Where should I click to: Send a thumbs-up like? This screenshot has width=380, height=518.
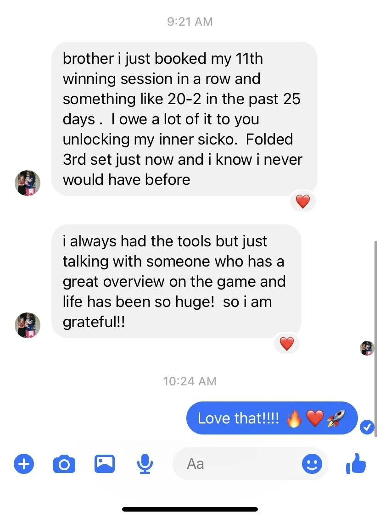[356, 463]
